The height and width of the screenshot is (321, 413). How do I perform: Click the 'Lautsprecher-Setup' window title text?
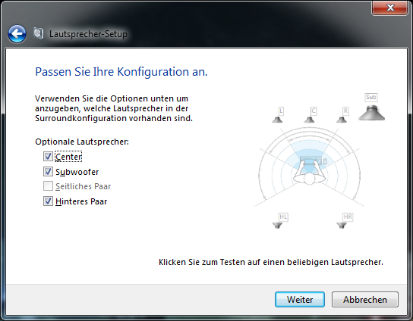pyautogui.click(x=88, y=34)
